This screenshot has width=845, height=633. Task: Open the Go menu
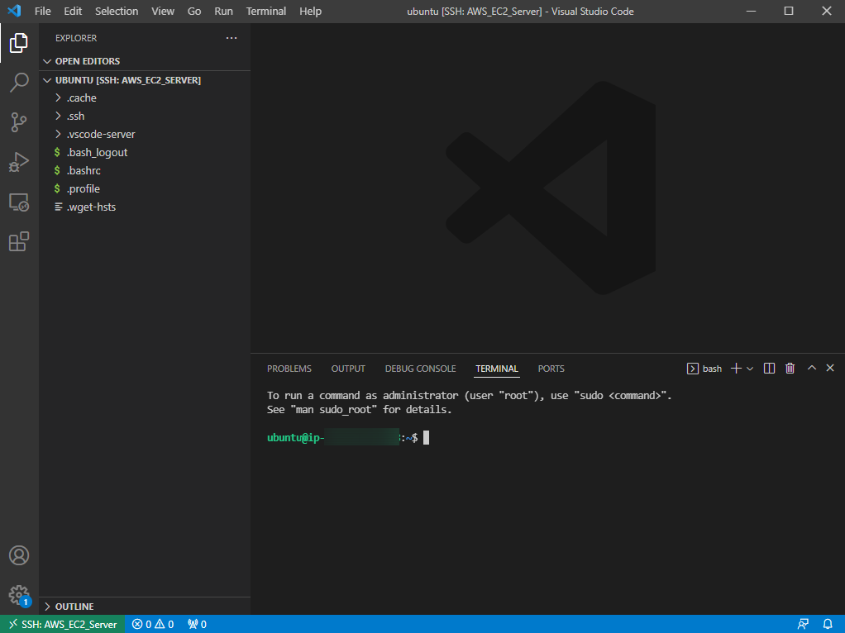coord(194,11)
